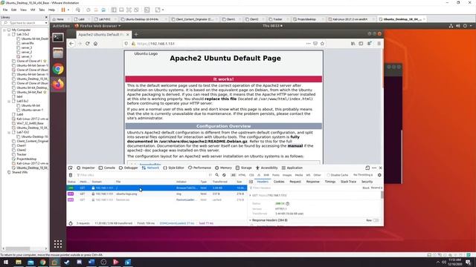Switch to the Debugger devtools tab
This screenshot has height=267, width=476.
pos(129,168)
